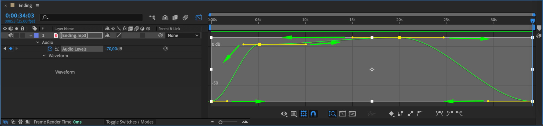Toggle quality switch on Ending.mp3 layer
Screen dimensions: 543x126
pos(119,35)
